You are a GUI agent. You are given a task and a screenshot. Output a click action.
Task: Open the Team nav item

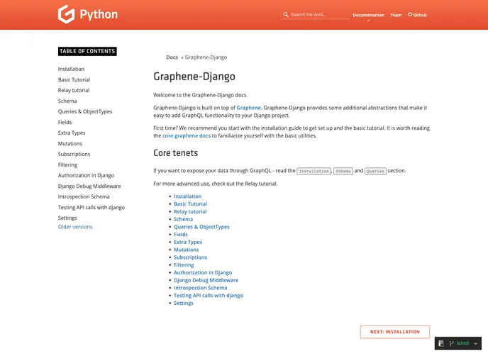pyautogui.click(x=396, y=15)
